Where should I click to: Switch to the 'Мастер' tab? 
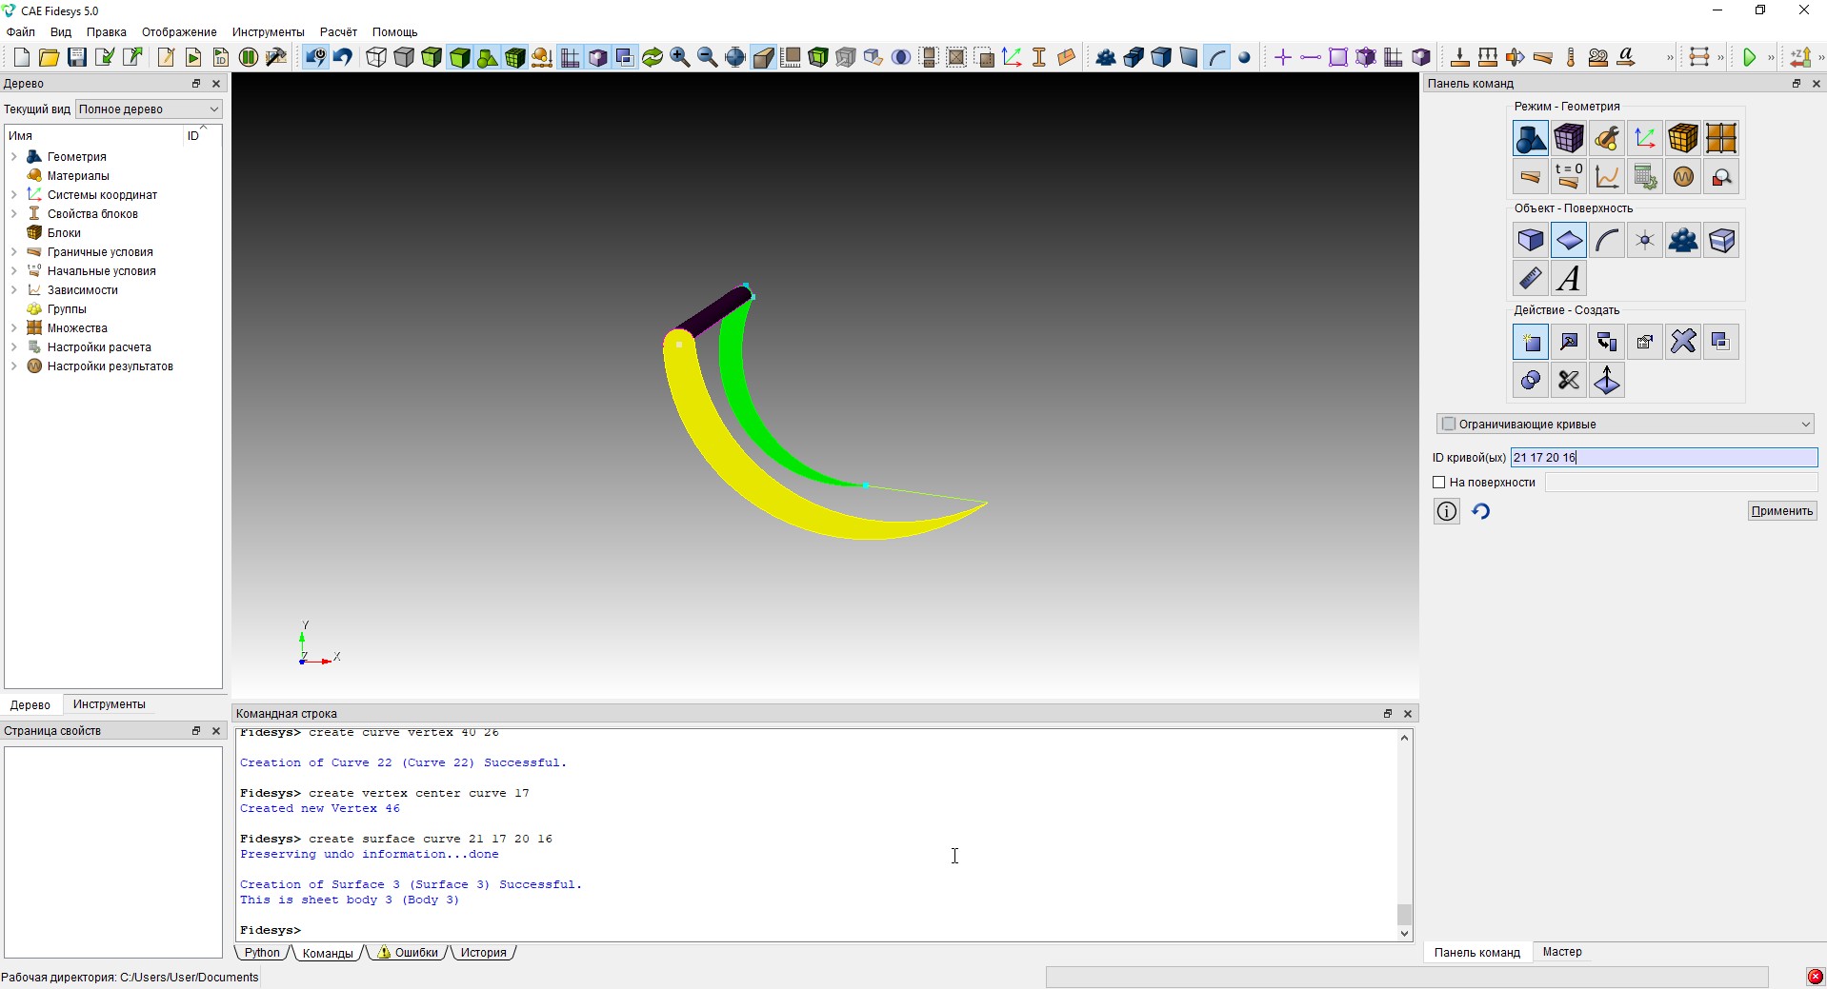[1562, 952]
